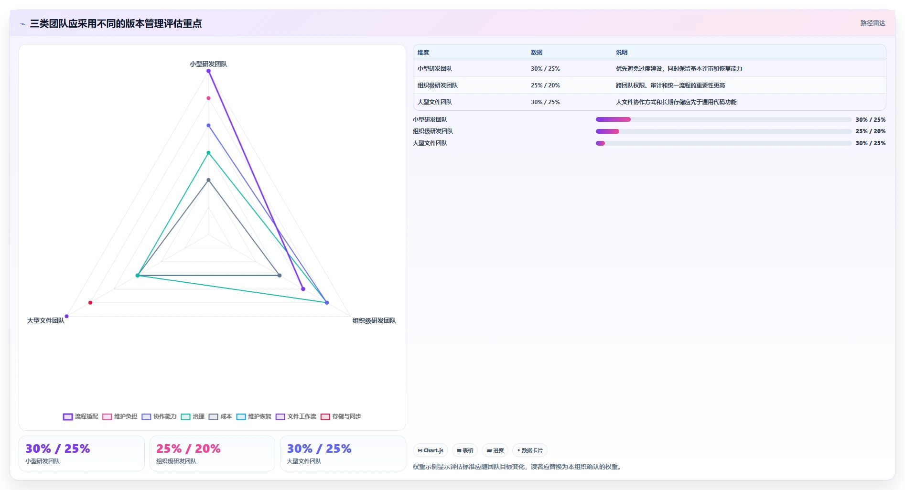Click the red data point near 大型文件团队
This screenshot has width=905, height=490.
click(90, 303)
